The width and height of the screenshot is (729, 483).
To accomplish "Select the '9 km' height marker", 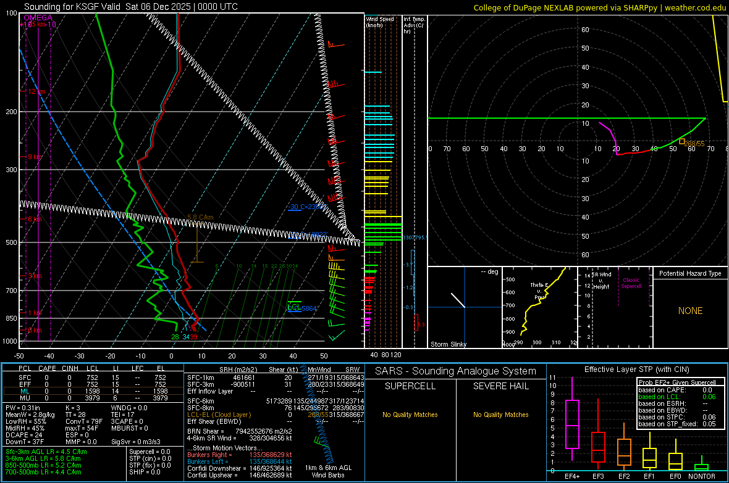I will pyautogui.click(x=35, y=157).
